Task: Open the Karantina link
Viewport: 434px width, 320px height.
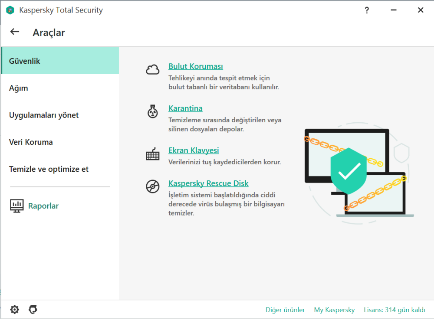Action: pos(185,108)
